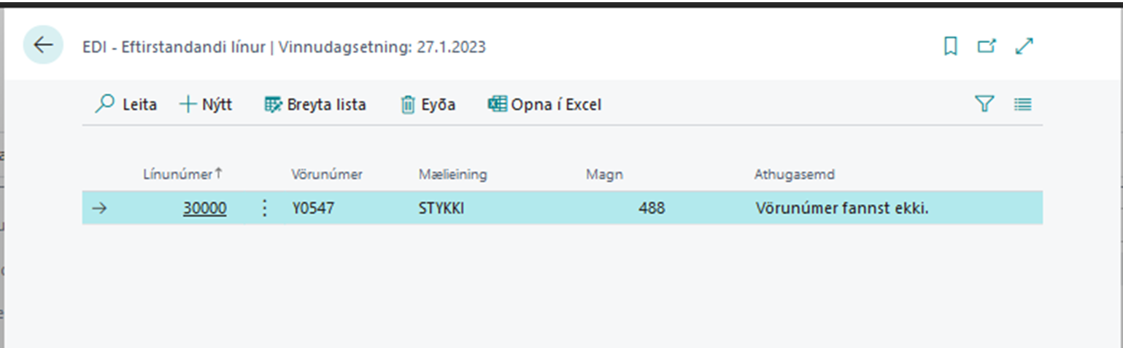
Task: Open the filter pane icon
Action: pyautogui.click(x=984, y=105)
